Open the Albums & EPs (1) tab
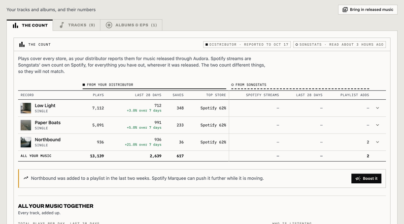 coord(131,25)
